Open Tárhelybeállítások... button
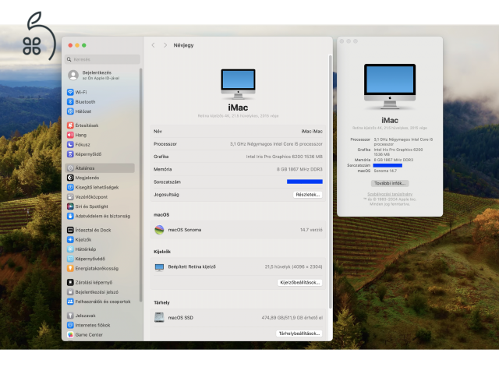The width and height of the screenshot is (499, 374). [x=299, y=333]
